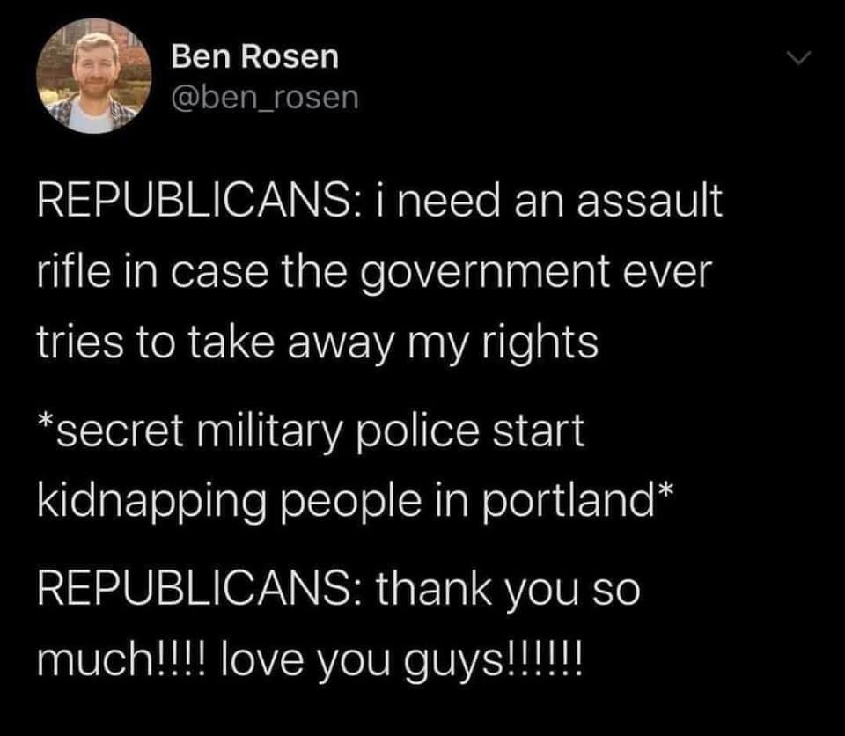Click 'tries to take away' text
The image size is (845, 736).
click(x=216, y=345)
